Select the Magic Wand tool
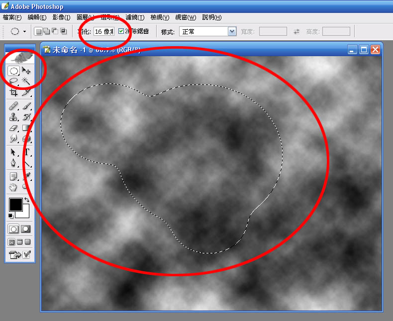This screenshot has width=393, height=321. pos(26,81)
